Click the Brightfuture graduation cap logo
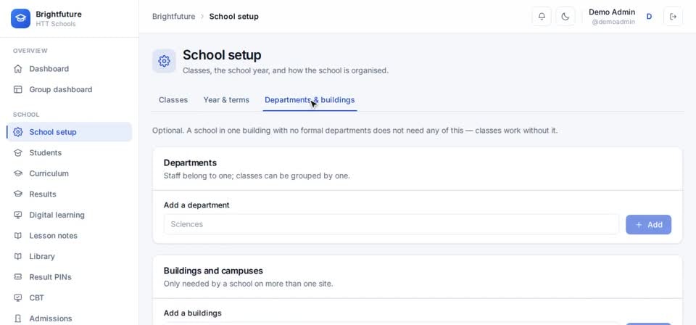This screenshot has height=325, width=696. tap(20, 18)
